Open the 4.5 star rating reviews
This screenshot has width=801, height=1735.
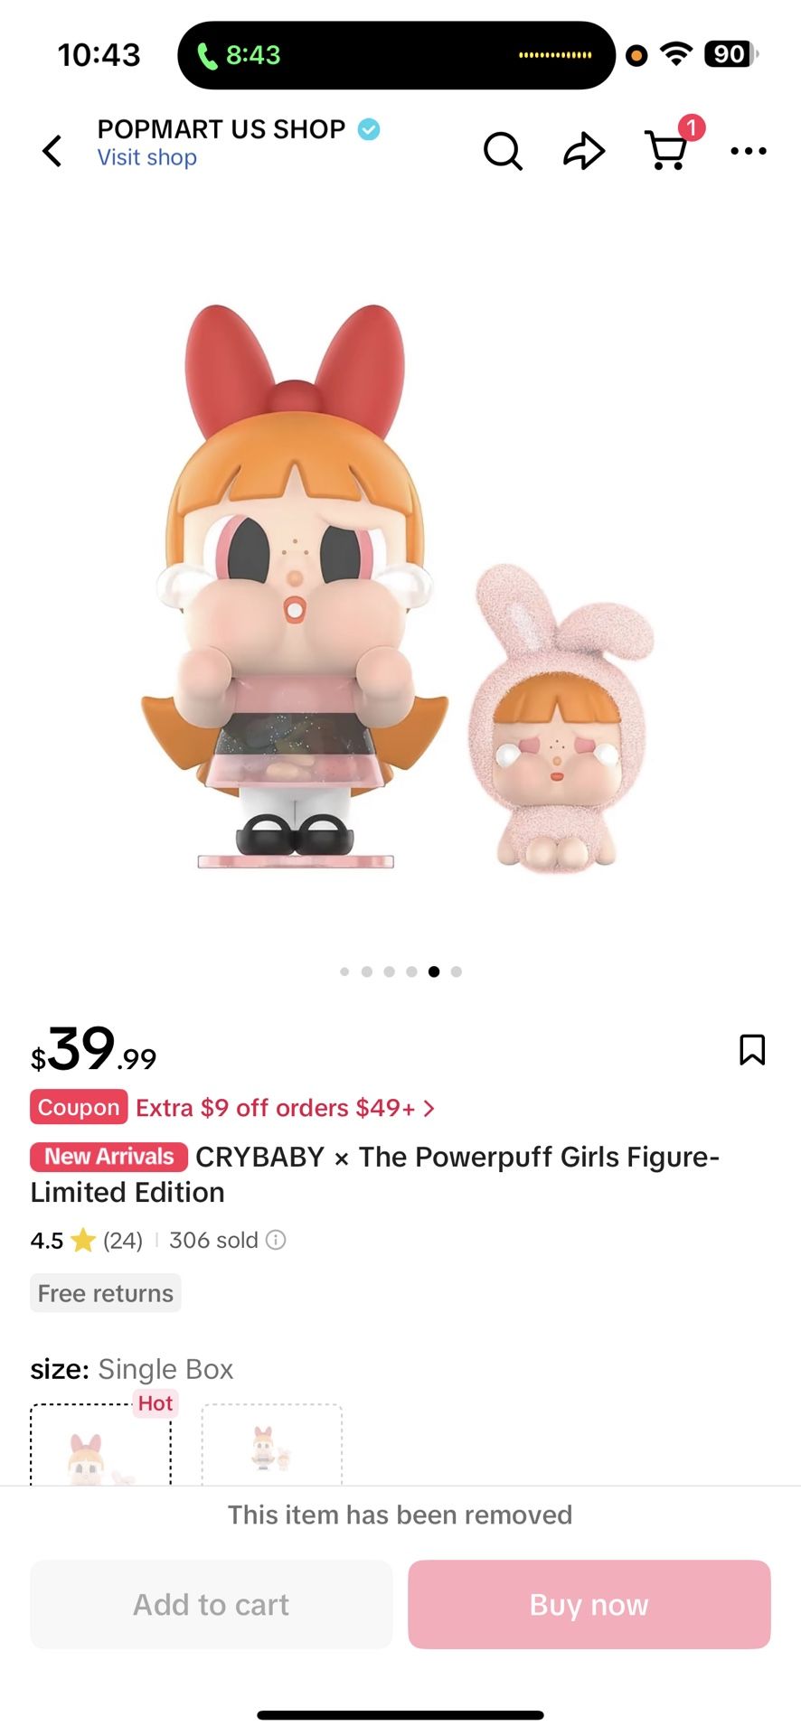click(86, 1240)
